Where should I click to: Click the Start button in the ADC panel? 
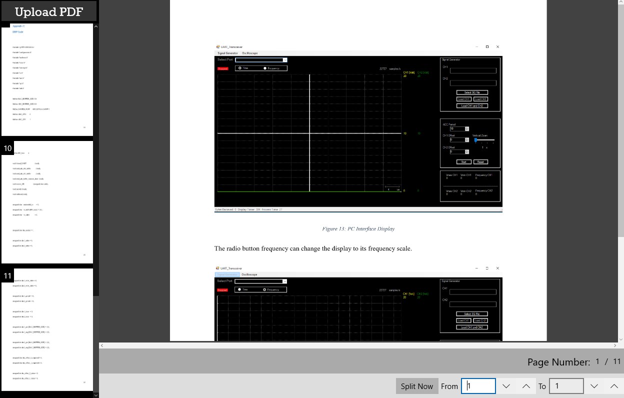(x=464, y=161)
